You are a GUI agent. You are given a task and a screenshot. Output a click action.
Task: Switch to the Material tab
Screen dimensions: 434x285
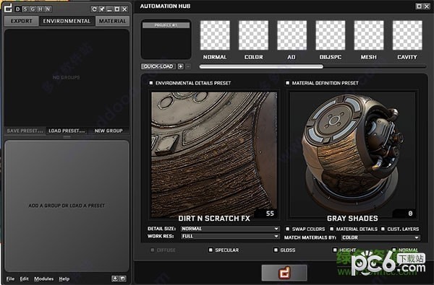click(112, 21)
